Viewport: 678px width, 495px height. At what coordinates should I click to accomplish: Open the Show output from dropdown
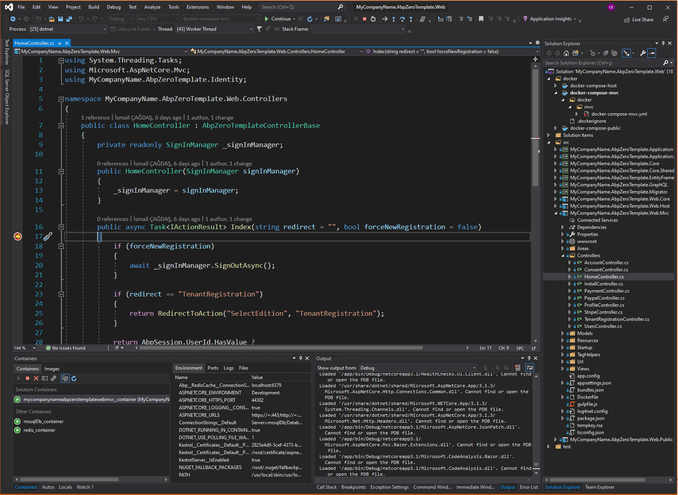coord(418,368)
